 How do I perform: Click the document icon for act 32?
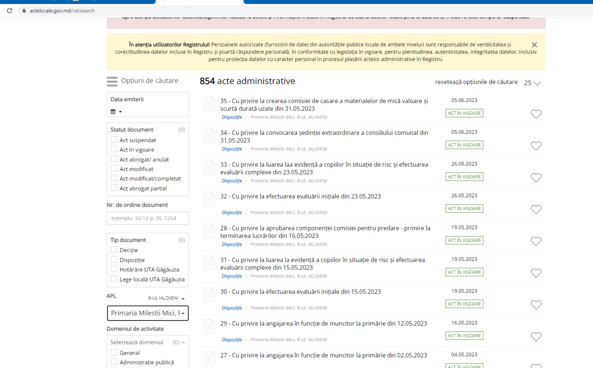pyautogui.click(x=209, y=199)
